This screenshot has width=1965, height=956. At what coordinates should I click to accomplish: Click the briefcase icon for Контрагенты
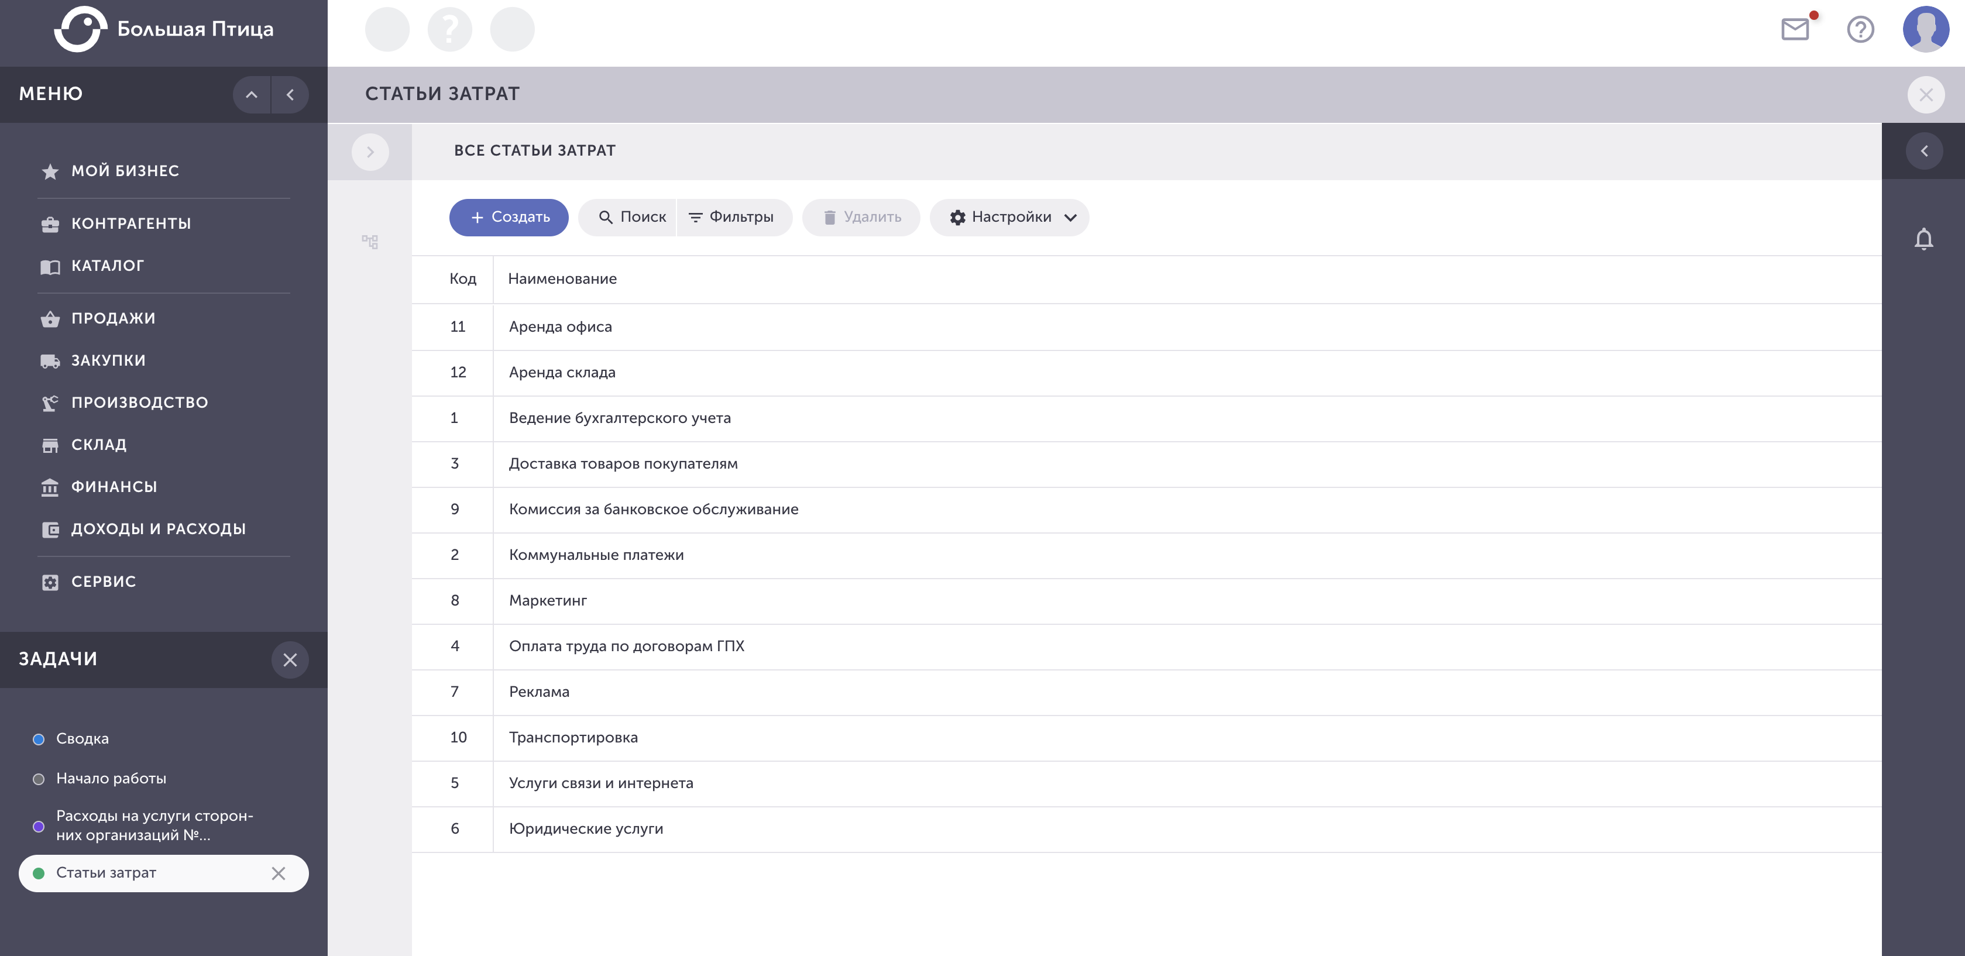pyautogui.click(x=50, y=224)
